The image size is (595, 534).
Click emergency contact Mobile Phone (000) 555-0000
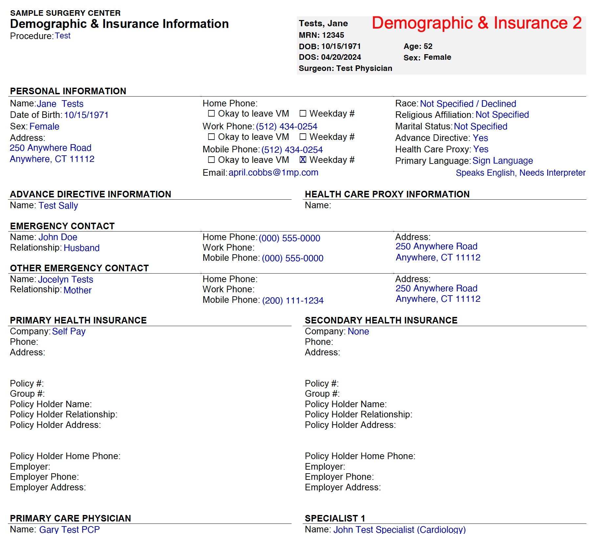[x=293, y=258]
